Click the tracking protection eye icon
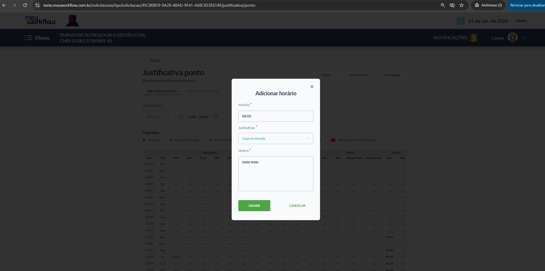This screenshot has width=545, height=271. (x=452, y=5)
